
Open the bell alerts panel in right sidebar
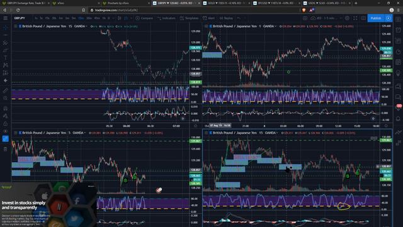pos(398,119)
